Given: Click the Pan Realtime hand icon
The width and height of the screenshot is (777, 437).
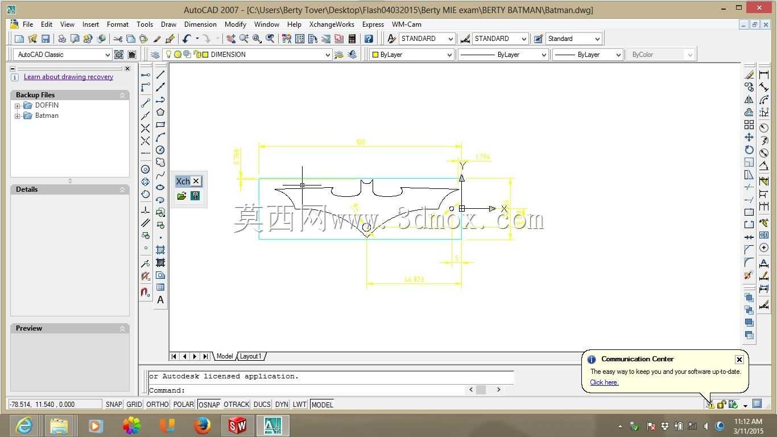Looking at the screenshot, I should click(x=230, y=39).
